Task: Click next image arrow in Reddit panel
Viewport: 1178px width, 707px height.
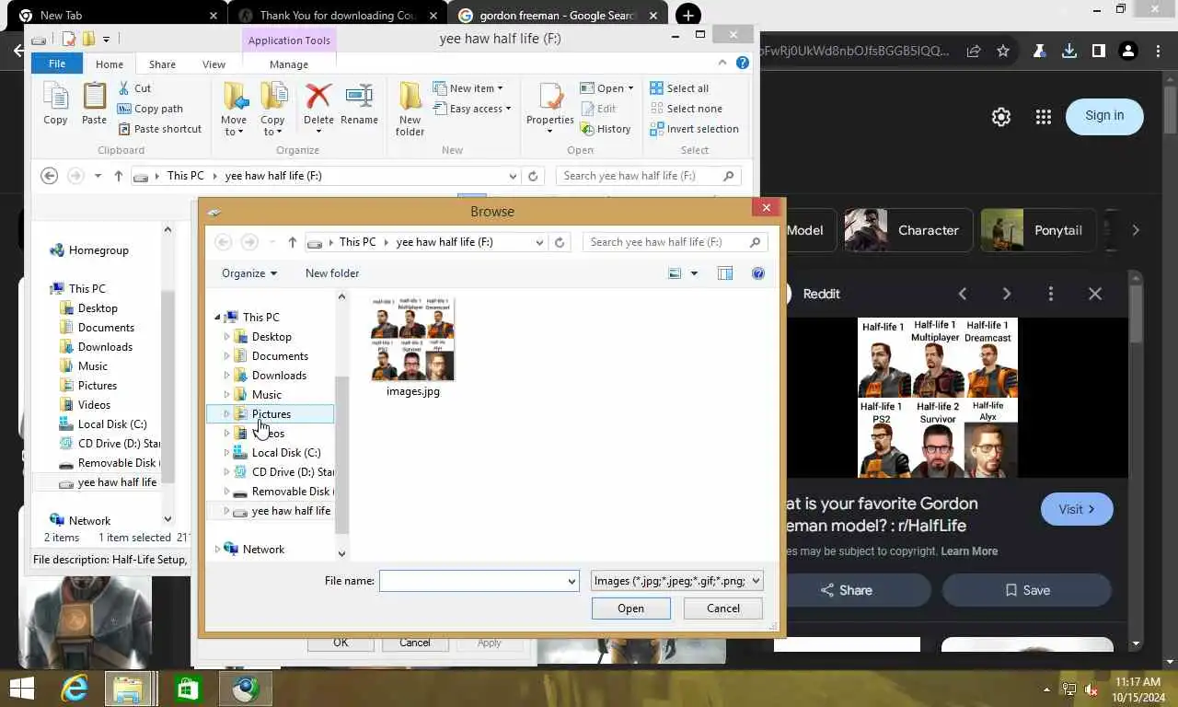Action: point(1007,294)
